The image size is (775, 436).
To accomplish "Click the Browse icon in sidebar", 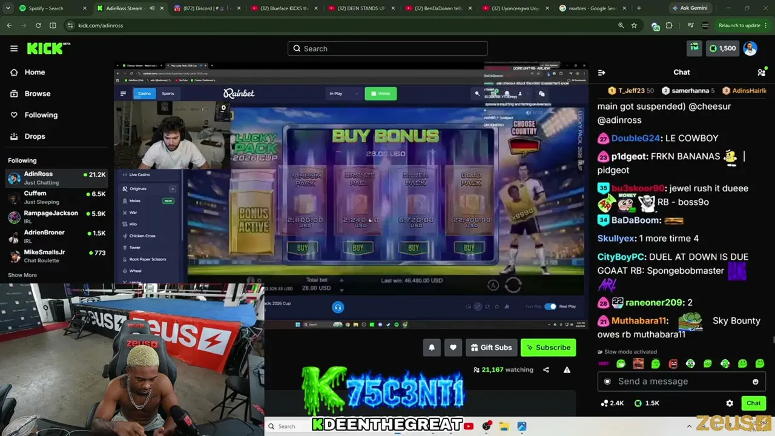I will pos(14,93).
